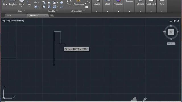Open the Circle options dropdown arrow
The image size is (182, 102).
(22, 6)
